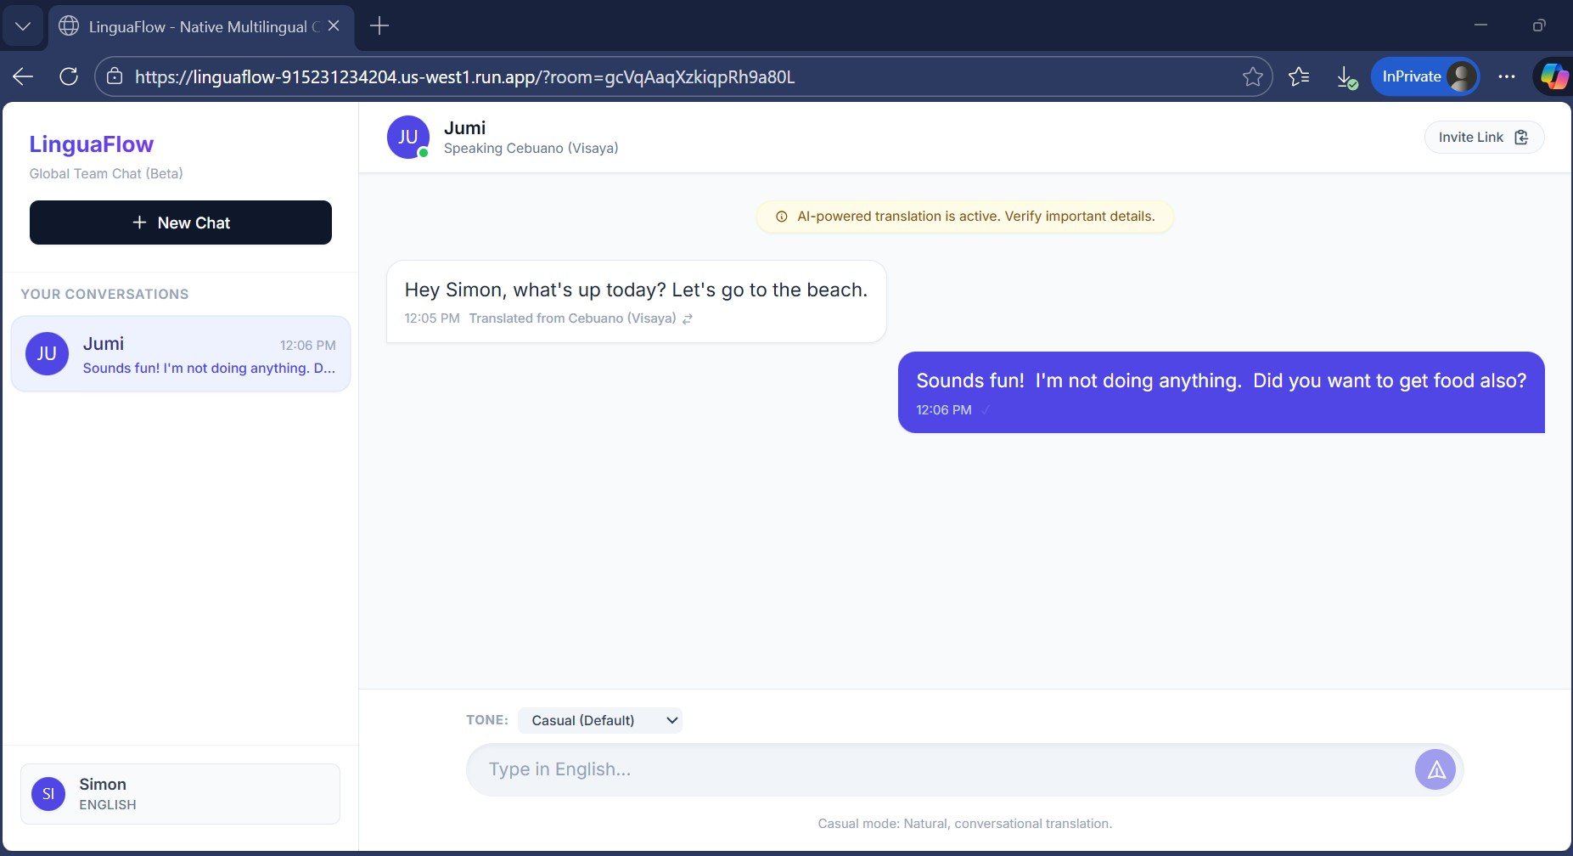Open the browser favorites list

1299,76
